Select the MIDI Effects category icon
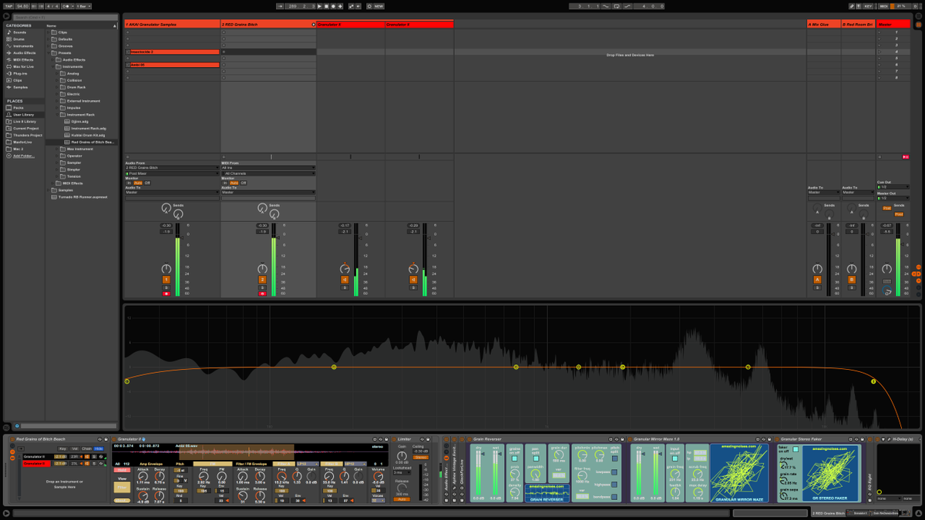The image size is (925, 520). [9, 59]
